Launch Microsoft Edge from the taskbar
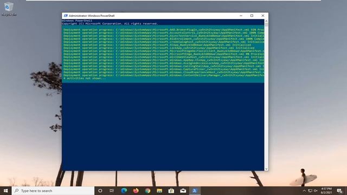Image resolution: width=347 pixels, height=195 pixels. [x=124, y=191]
